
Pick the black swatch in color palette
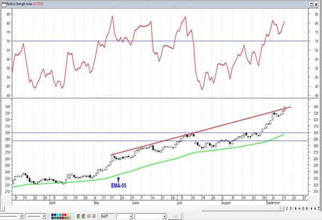pos(53,215)
